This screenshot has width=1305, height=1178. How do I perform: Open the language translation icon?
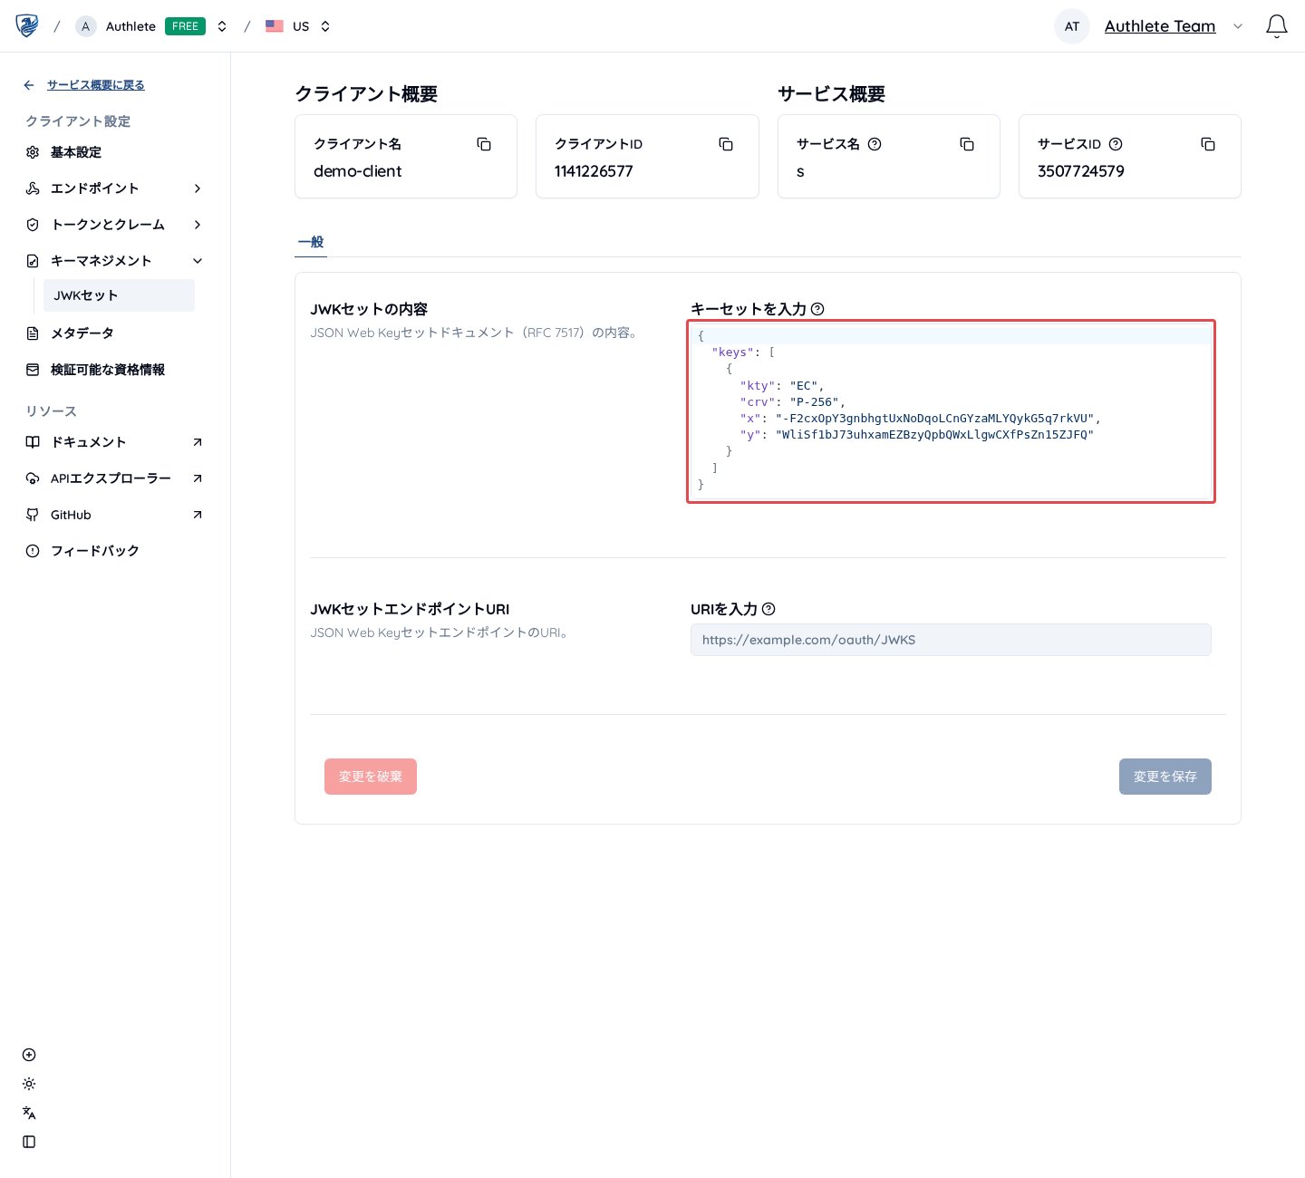coord(29,1113)
